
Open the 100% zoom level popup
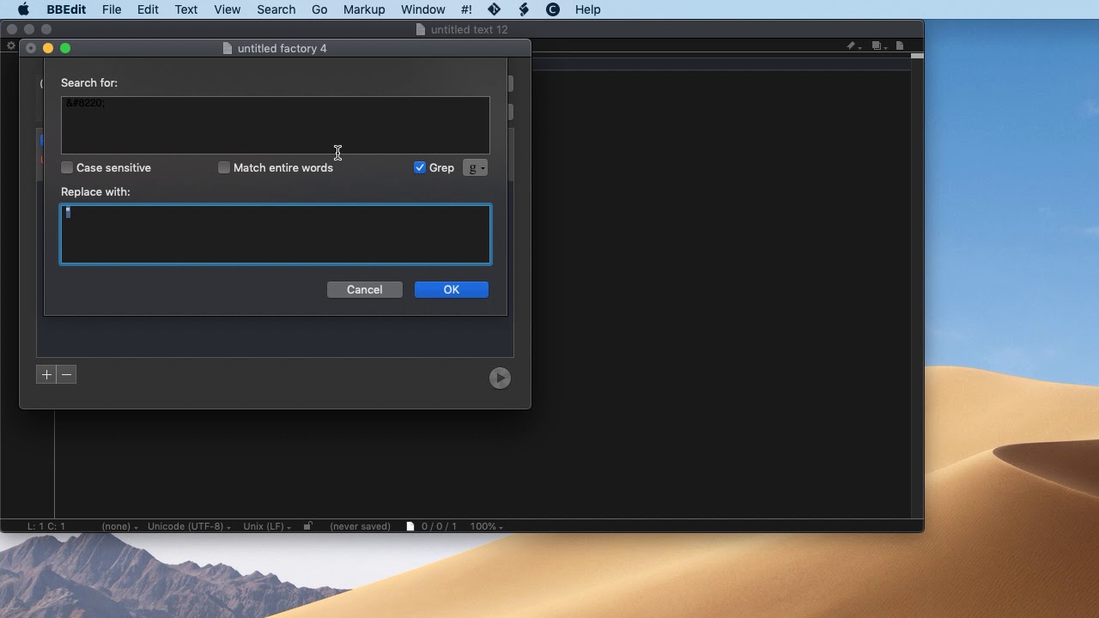click(486, 526)
